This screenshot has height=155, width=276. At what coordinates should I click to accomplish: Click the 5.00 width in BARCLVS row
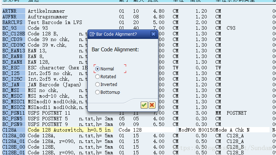pyautogui.click(x=158, y=22)
